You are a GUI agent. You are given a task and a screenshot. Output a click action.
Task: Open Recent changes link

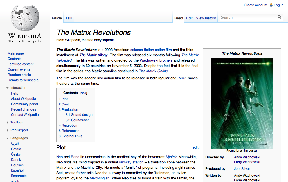[24, 109]
